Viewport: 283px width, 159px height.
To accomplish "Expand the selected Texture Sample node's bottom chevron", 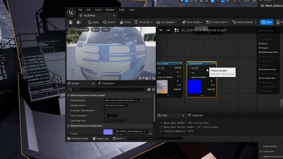I will pyautogui.click(x=202, y=96).
